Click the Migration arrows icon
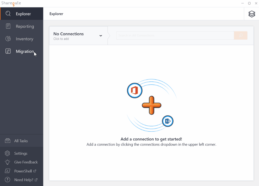 [8, 51]
